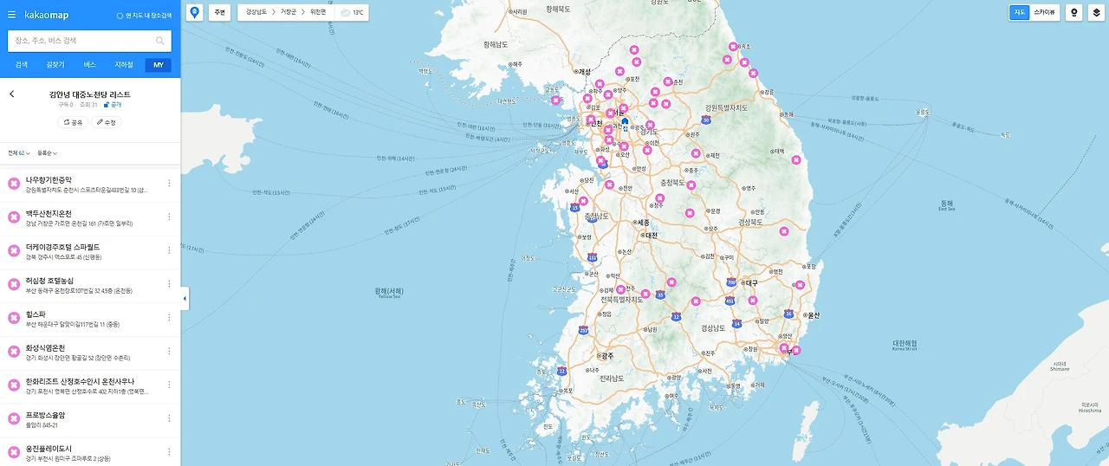Collapse the side panel with arrow handle
This screenshot has width=1109, height=466.
tap(185, 299)
